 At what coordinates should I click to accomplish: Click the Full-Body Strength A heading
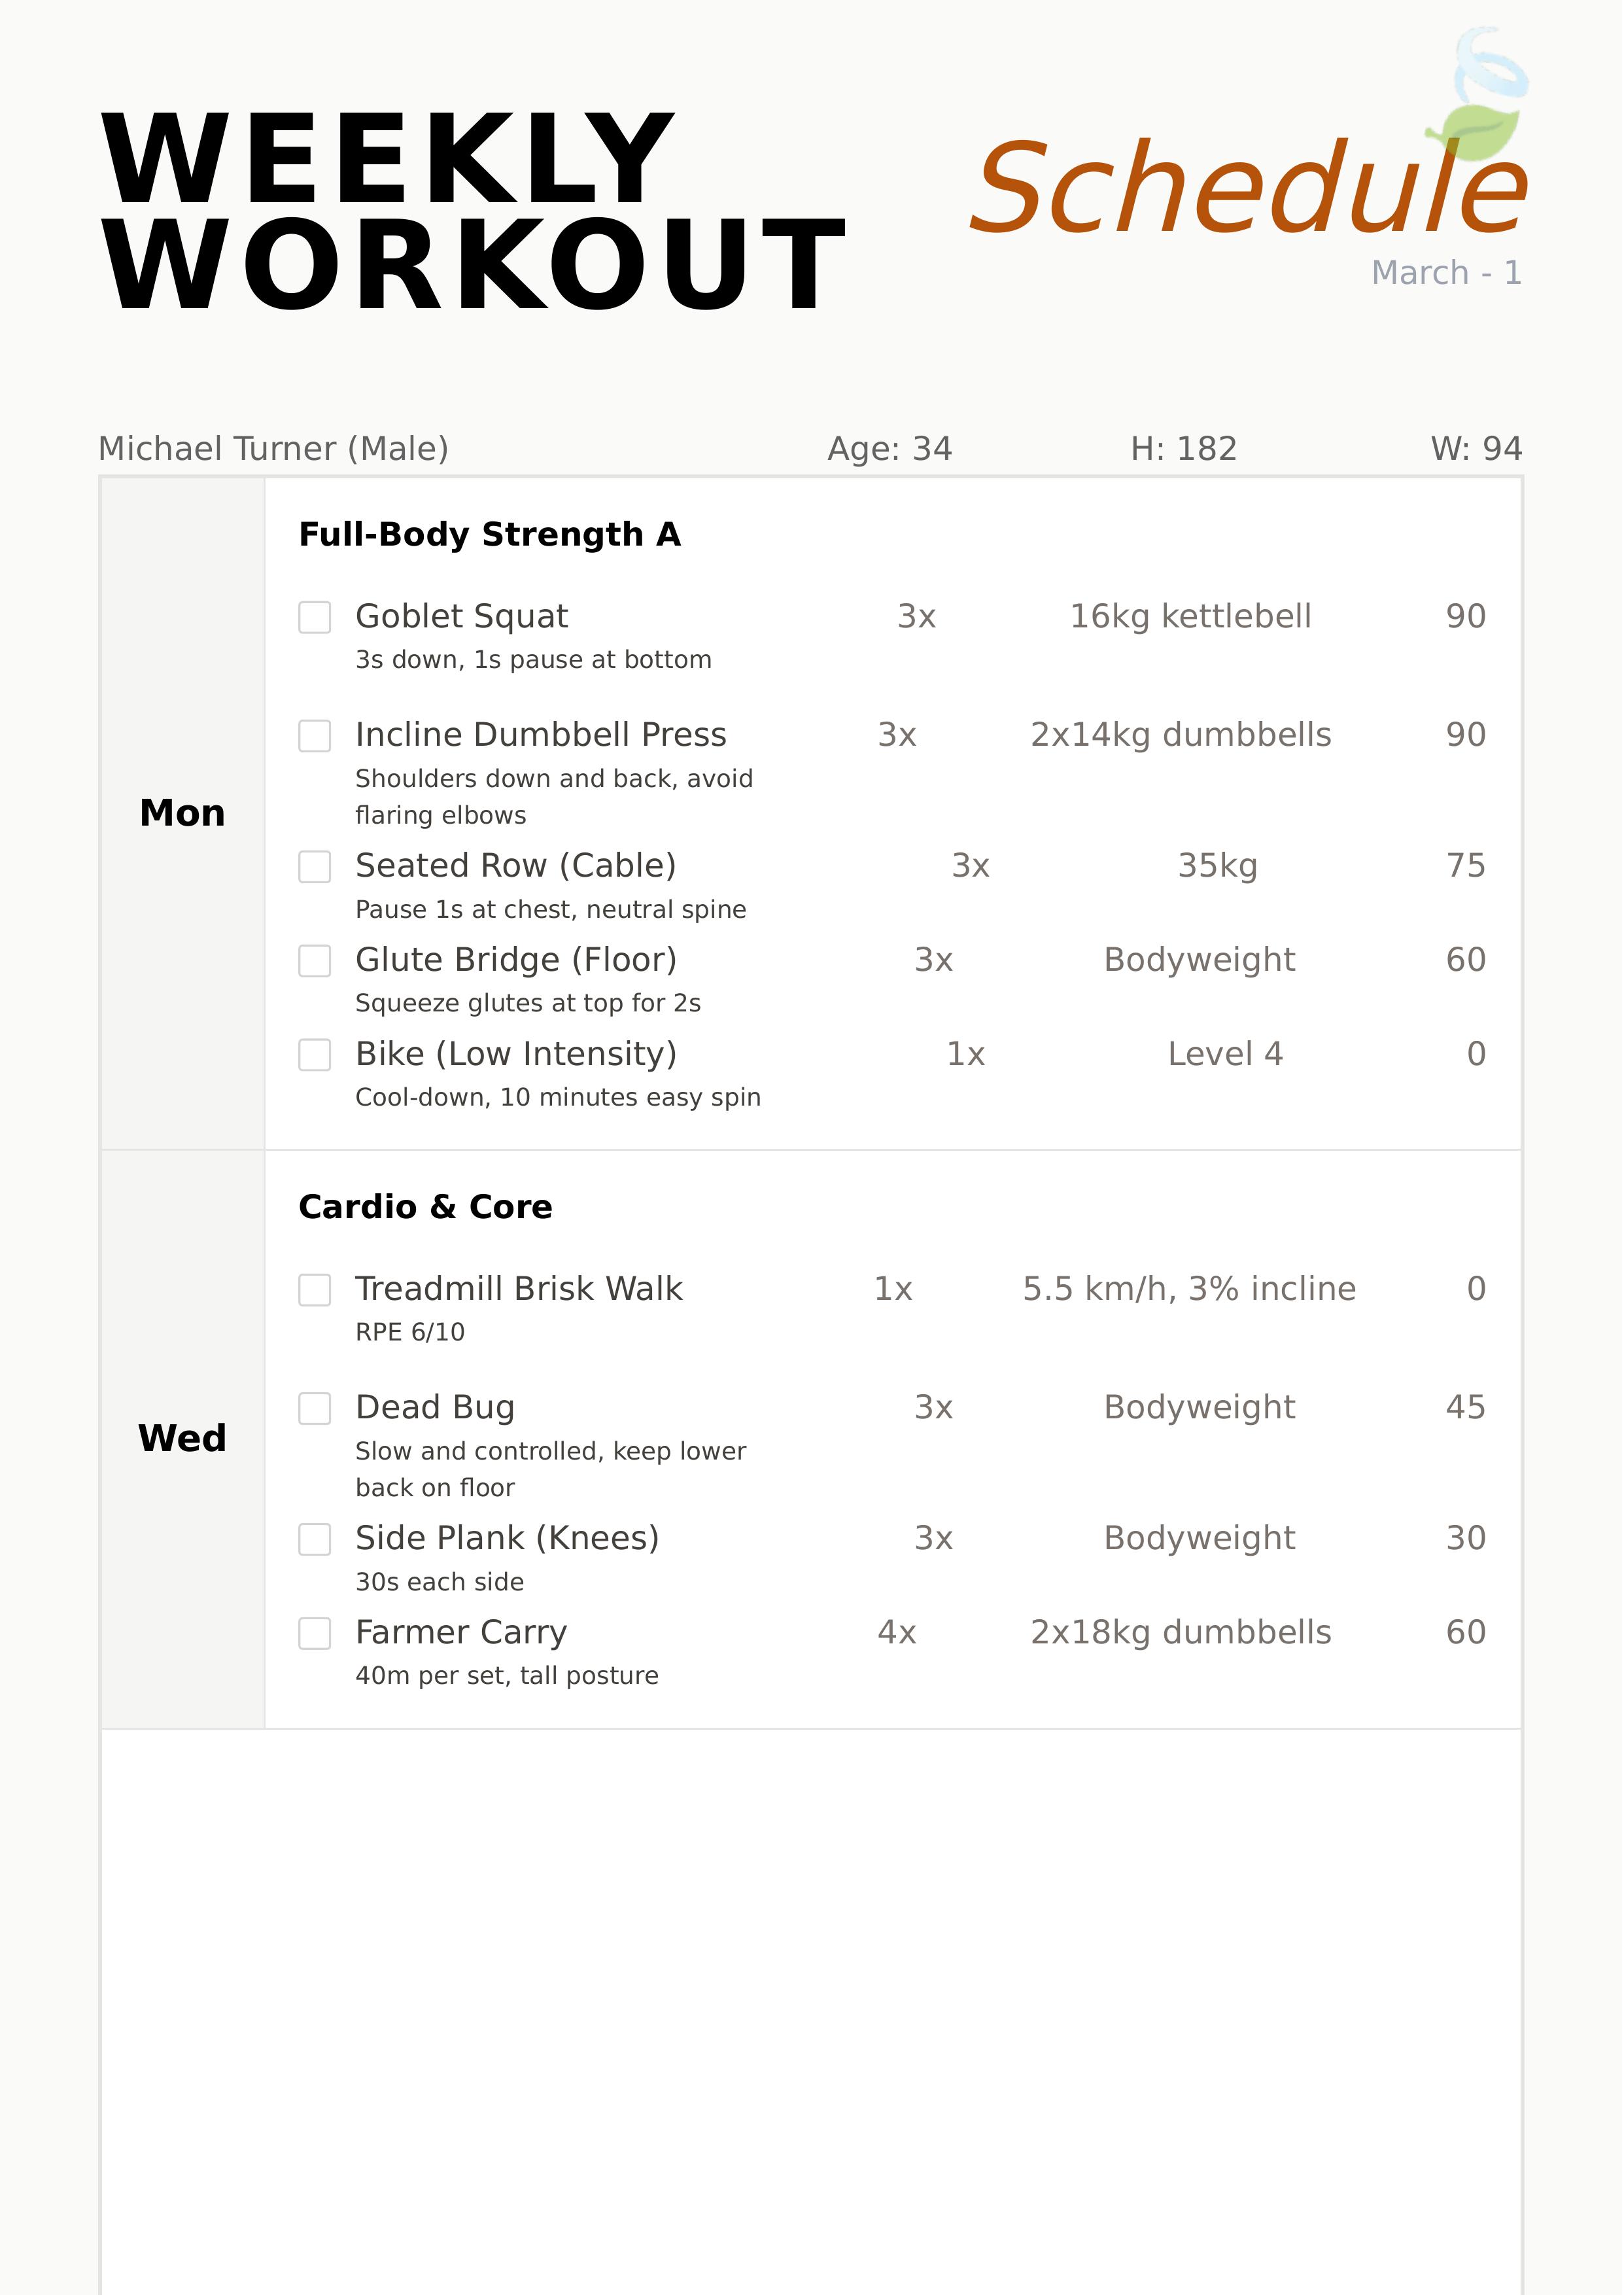point(489,534)
